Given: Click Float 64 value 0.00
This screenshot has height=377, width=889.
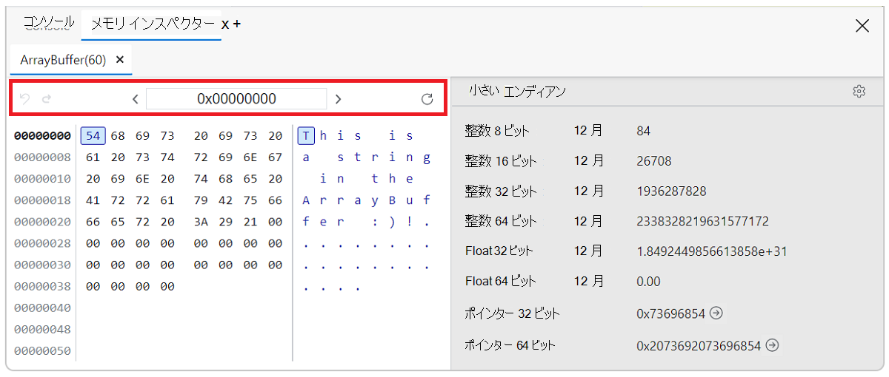Looking at the screenshot, I should point(648,282).
